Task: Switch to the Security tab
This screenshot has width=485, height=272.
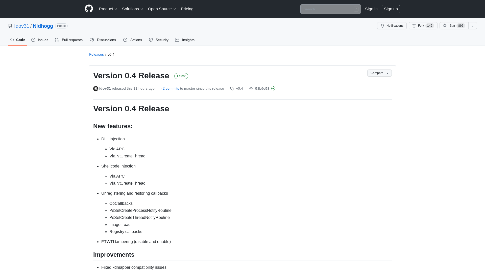Action: coord(159,40)
